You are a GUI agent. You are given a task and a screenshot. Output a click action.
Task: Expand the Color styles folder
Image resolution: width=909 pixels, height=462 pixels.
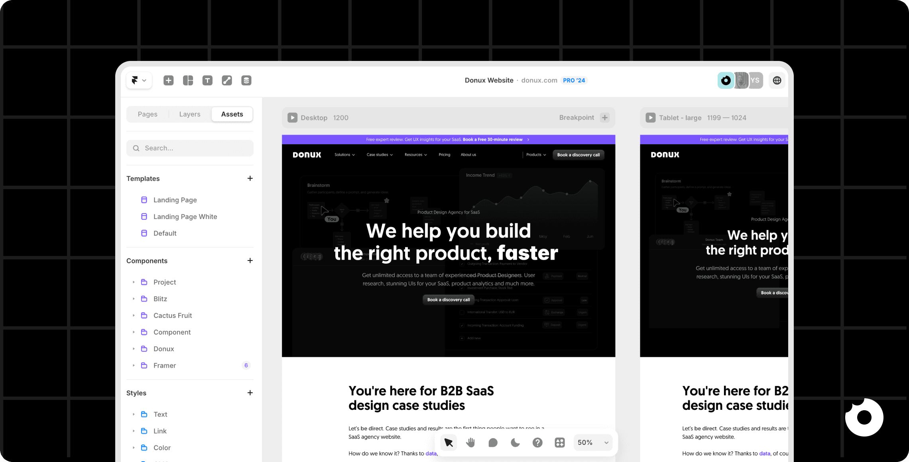tap(134, 447)
